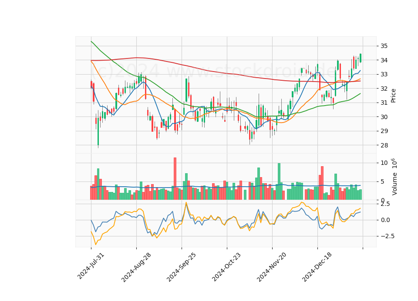Click the price axis tick 33
This screenshot has width=418, height=301.
(x=384, y=74)
